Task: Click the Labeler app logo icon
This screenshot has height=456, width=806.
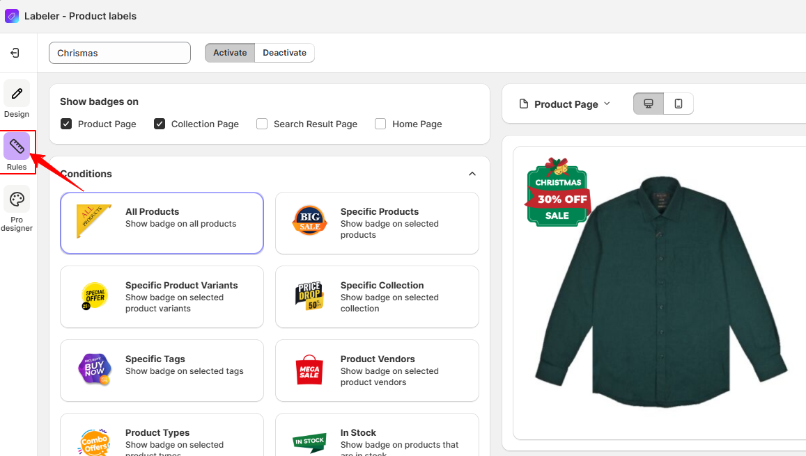Action: (x=12, y=15)
